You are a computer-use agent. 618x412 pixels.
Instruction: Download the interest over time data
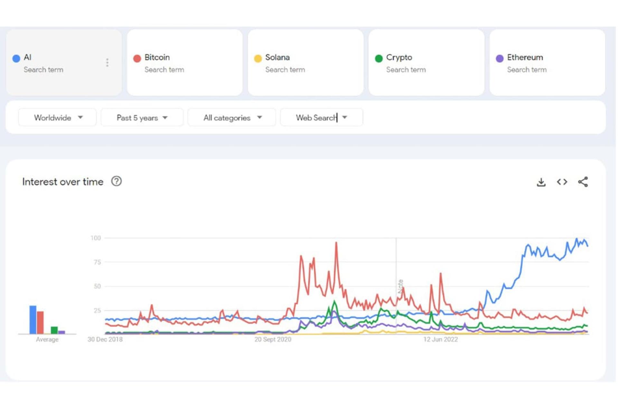(x=541, y=182)
